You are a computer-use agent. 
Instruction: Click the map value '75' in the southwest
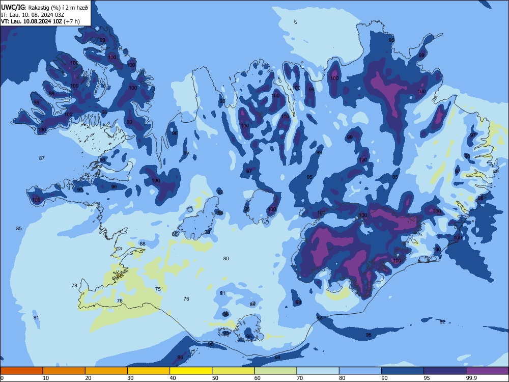tap(158, 289)
